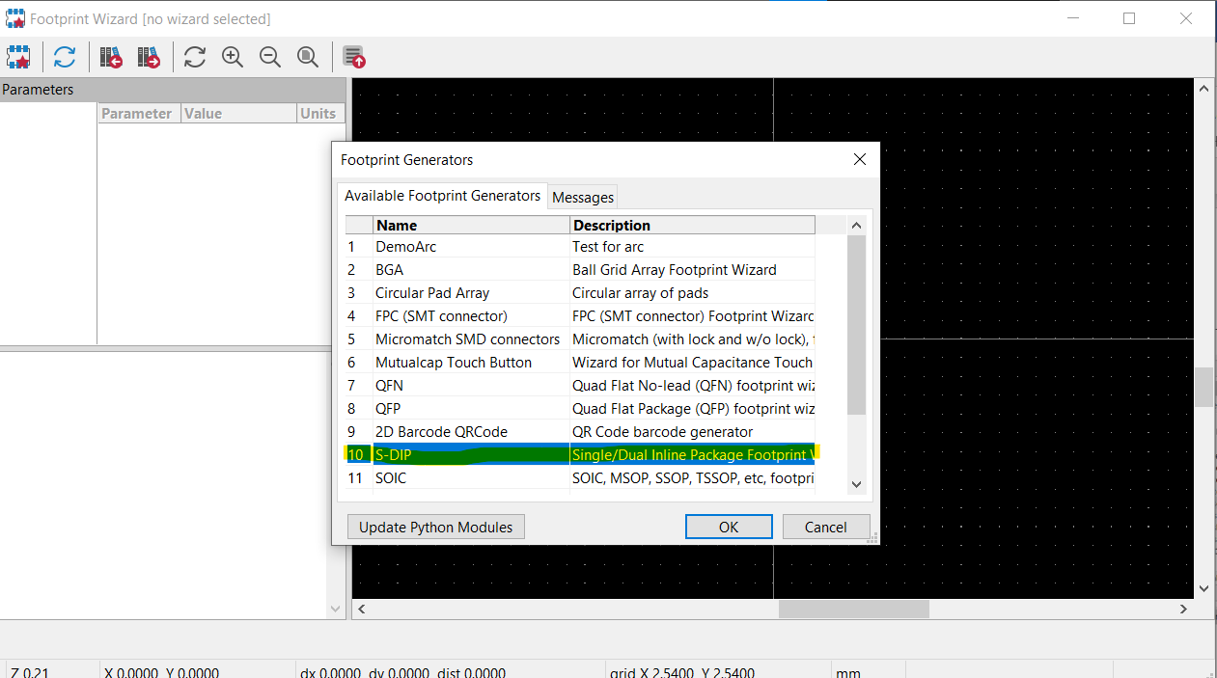Click the Description column header
This screenshot has width=1217, height=678.
pyautogui.click(x=692, y=225)
